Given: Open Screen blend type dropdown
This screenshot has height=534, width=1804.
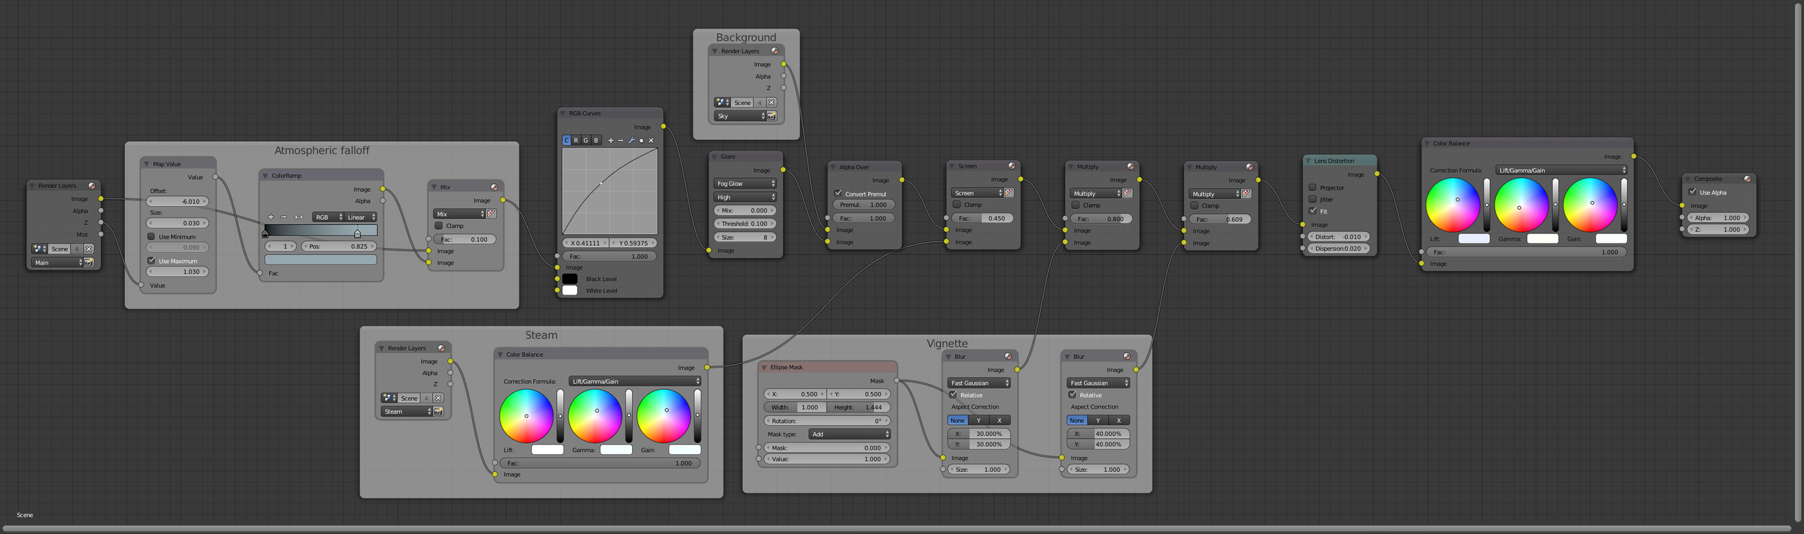Looking at the screenshot, I should 977,193.
